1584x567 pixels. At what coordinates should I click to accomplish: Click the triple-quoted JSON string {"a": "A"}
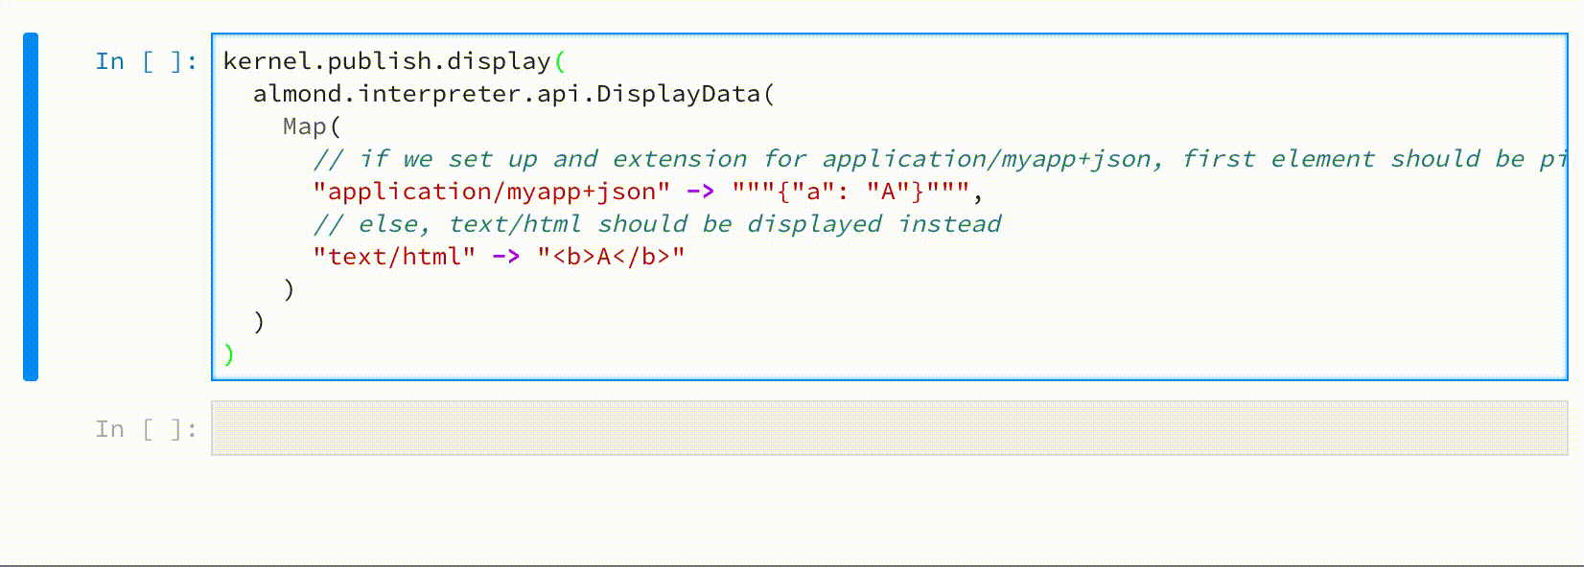click(x=851, y=192)
